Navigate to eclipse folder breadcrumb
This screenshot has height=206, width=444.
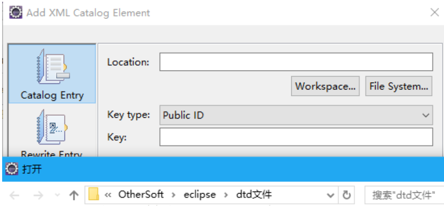200,195
